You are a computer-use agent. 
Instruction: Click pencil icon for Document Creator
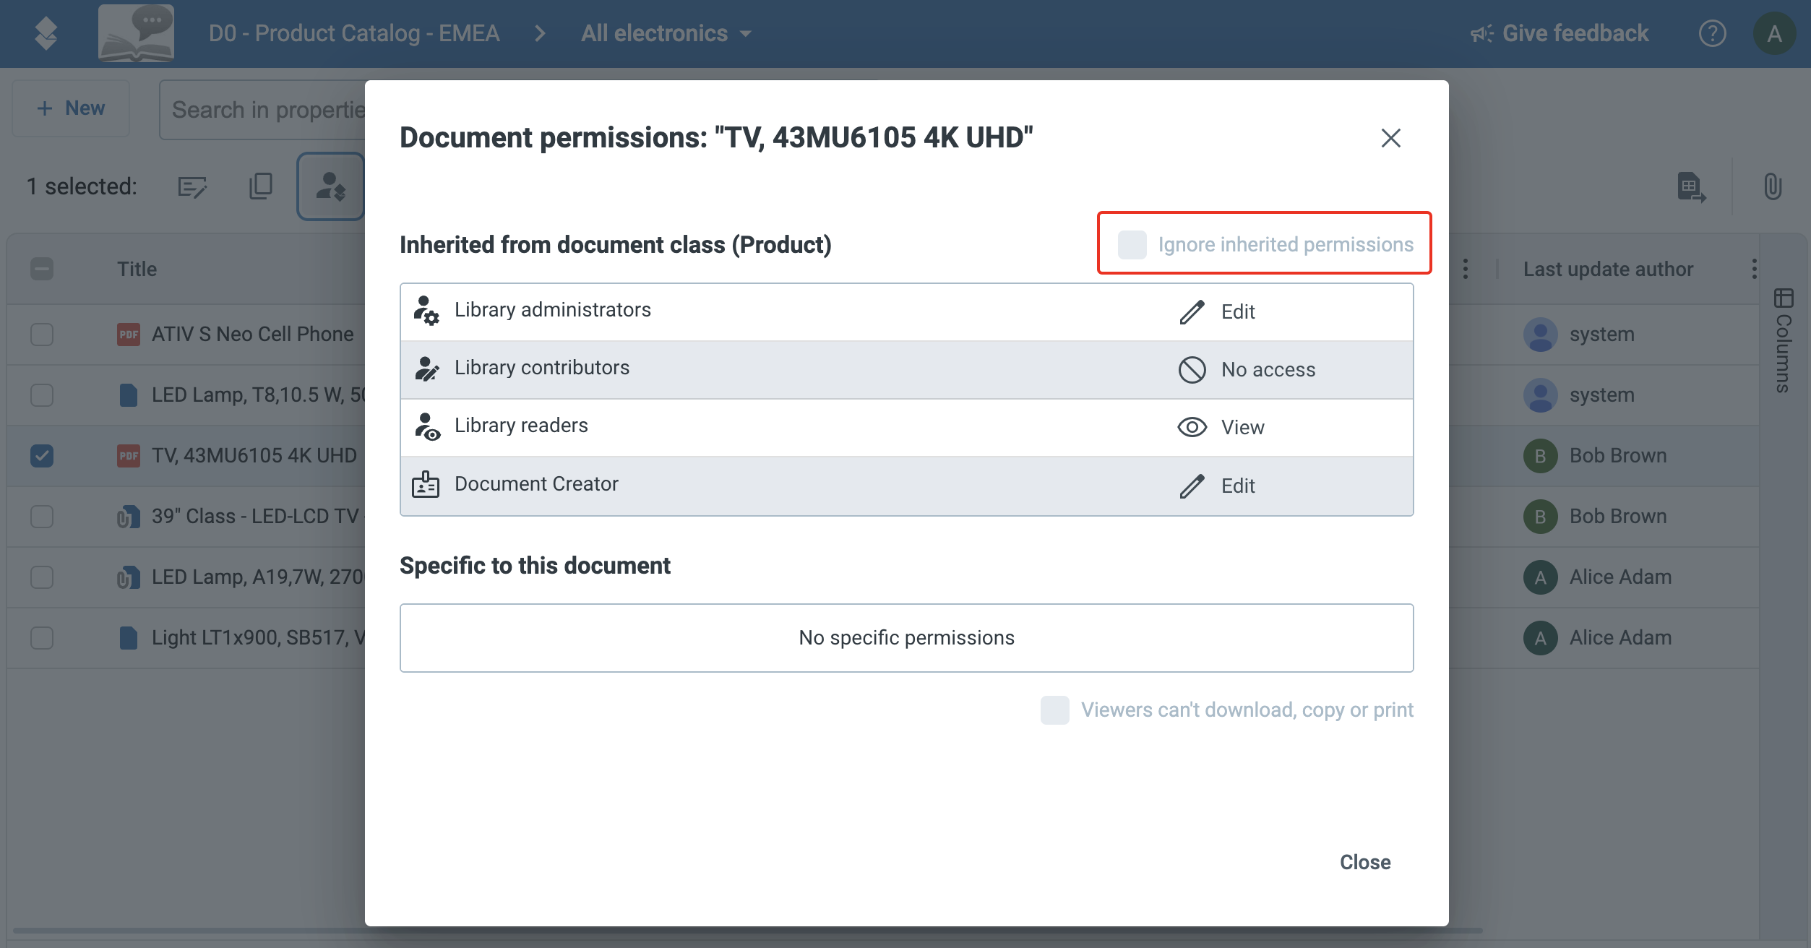coord(1192,486)
